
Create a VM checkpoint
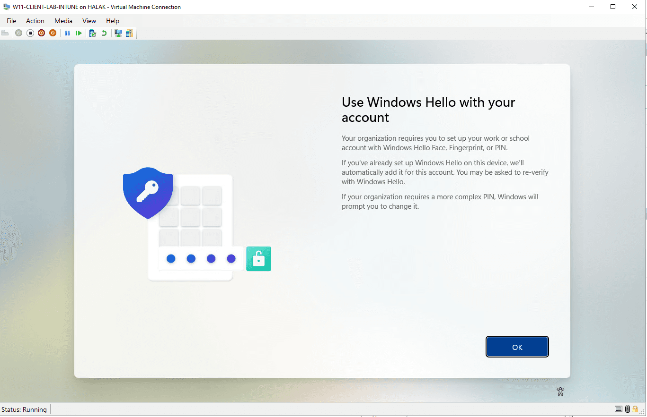point(93,33)
